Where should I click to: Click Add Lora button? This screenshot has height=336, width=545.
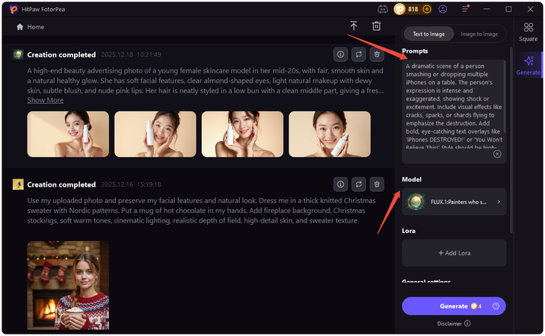pos(454,253)
